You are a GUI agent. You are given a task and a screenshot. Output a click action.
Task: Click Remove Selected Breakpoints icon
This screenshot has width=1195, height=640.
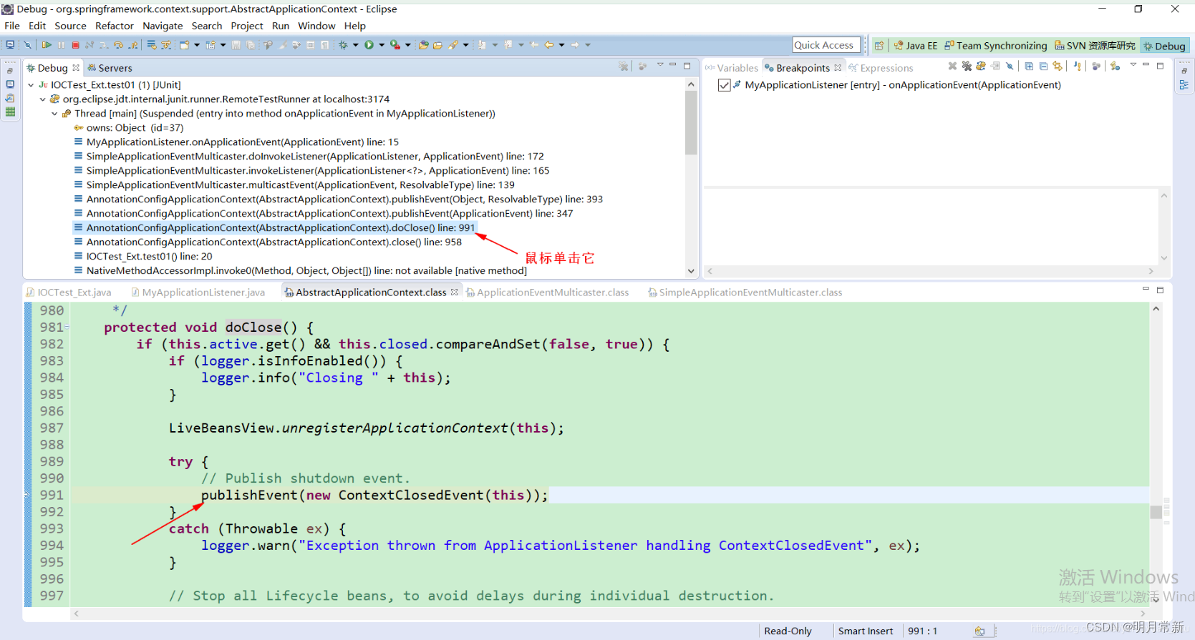point(952,66)
